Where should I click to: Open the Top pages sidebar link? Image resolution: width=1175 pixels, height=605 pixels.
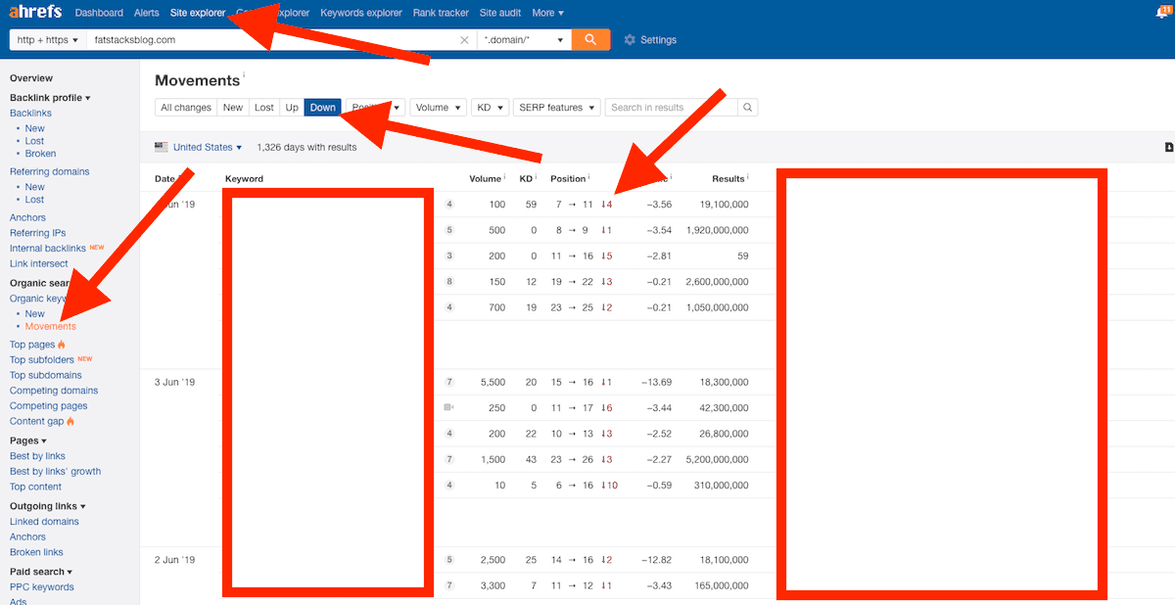pos(32,345)
